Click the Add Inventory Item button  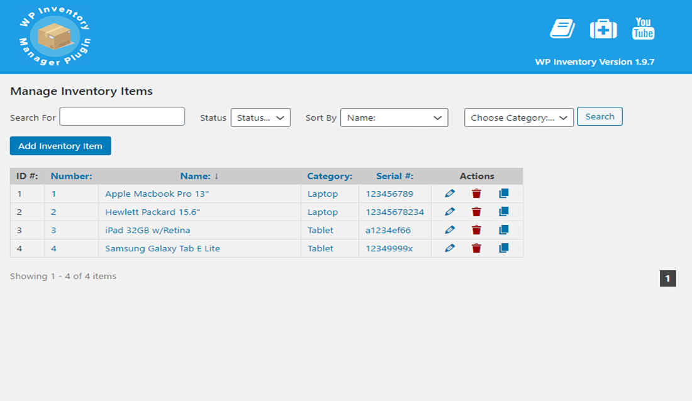point(60,146)
